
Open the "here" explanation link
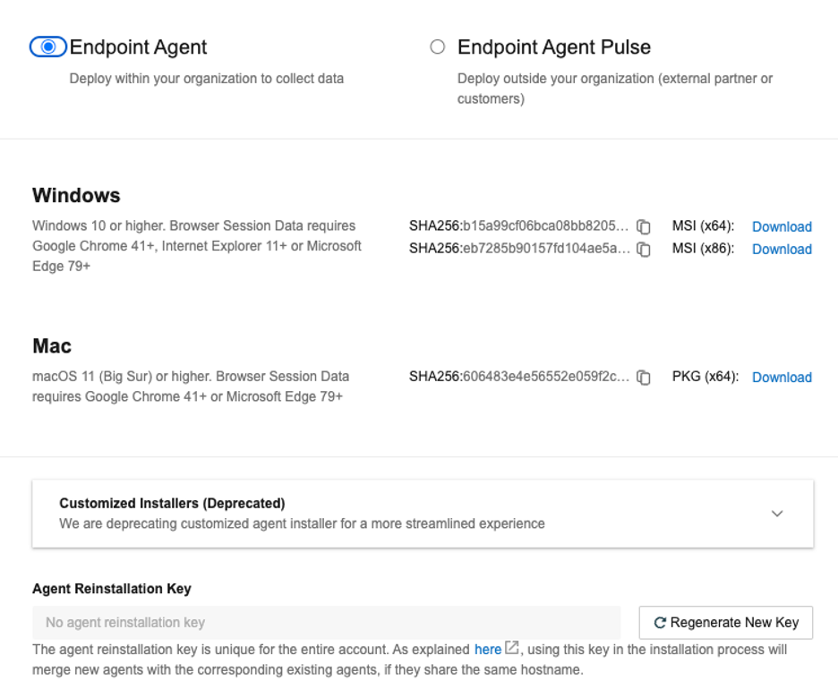click(x=488, y=650)
